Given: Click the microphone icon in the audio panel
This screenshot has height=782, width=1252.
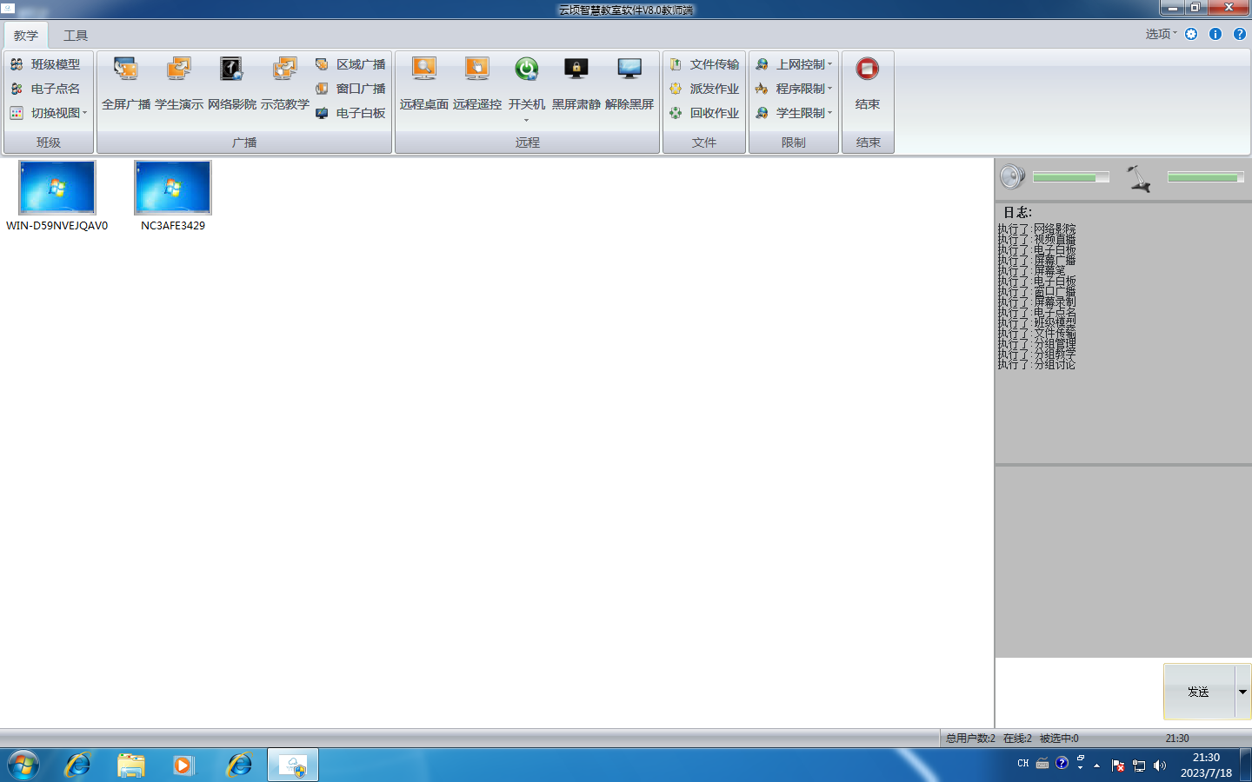Looking at the screenshot, I should tap(1139, 178).
